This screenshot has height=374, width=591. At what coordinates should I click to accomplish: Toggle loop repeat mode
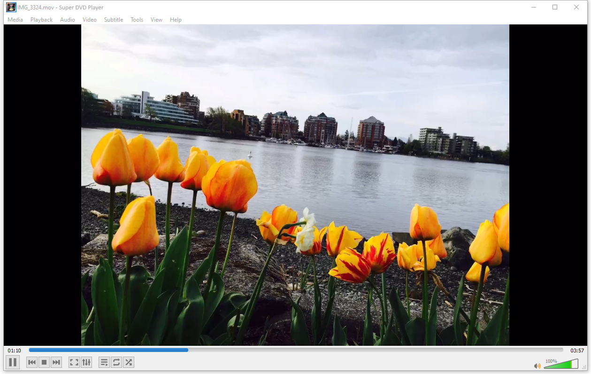(x=116, y=362)
